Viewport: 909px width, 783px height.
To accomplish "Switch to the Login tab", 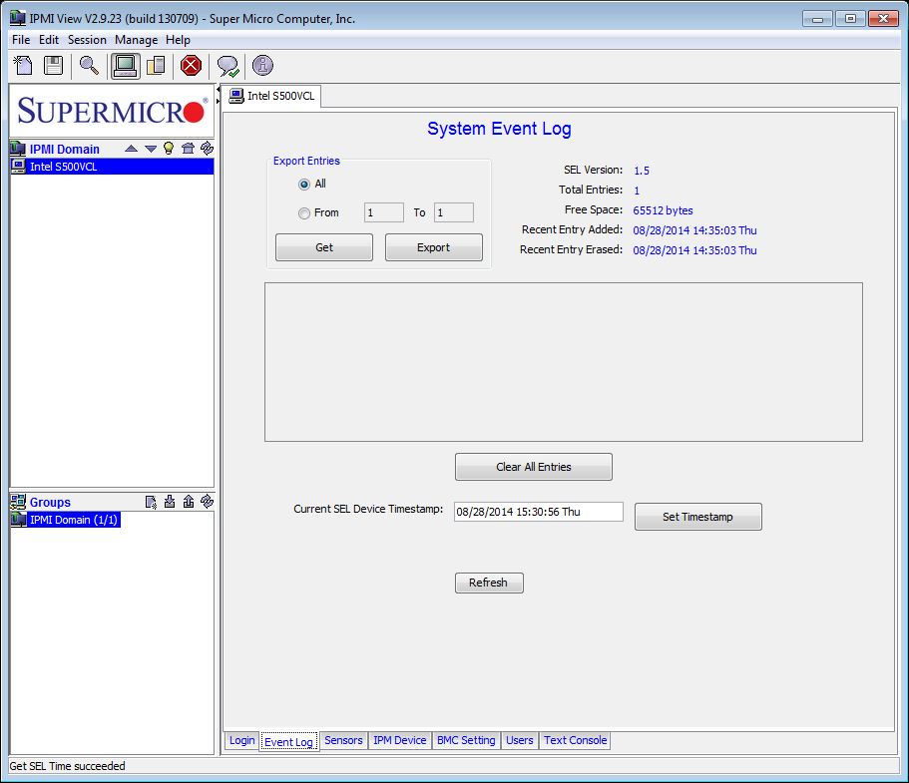I will pyautogui.click(x=241, y=740).
